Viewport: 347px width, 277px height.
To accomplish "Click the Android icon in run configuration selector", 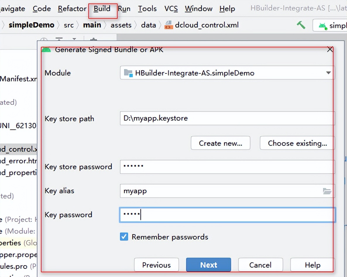I will (x=322, y=26).
